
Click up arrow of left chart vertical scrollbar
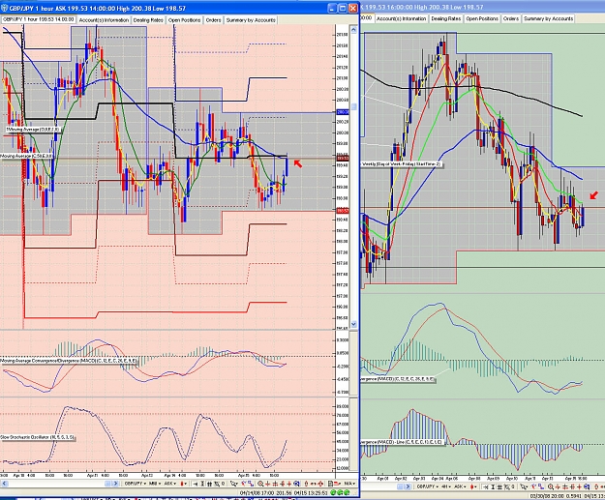(353, 29)
